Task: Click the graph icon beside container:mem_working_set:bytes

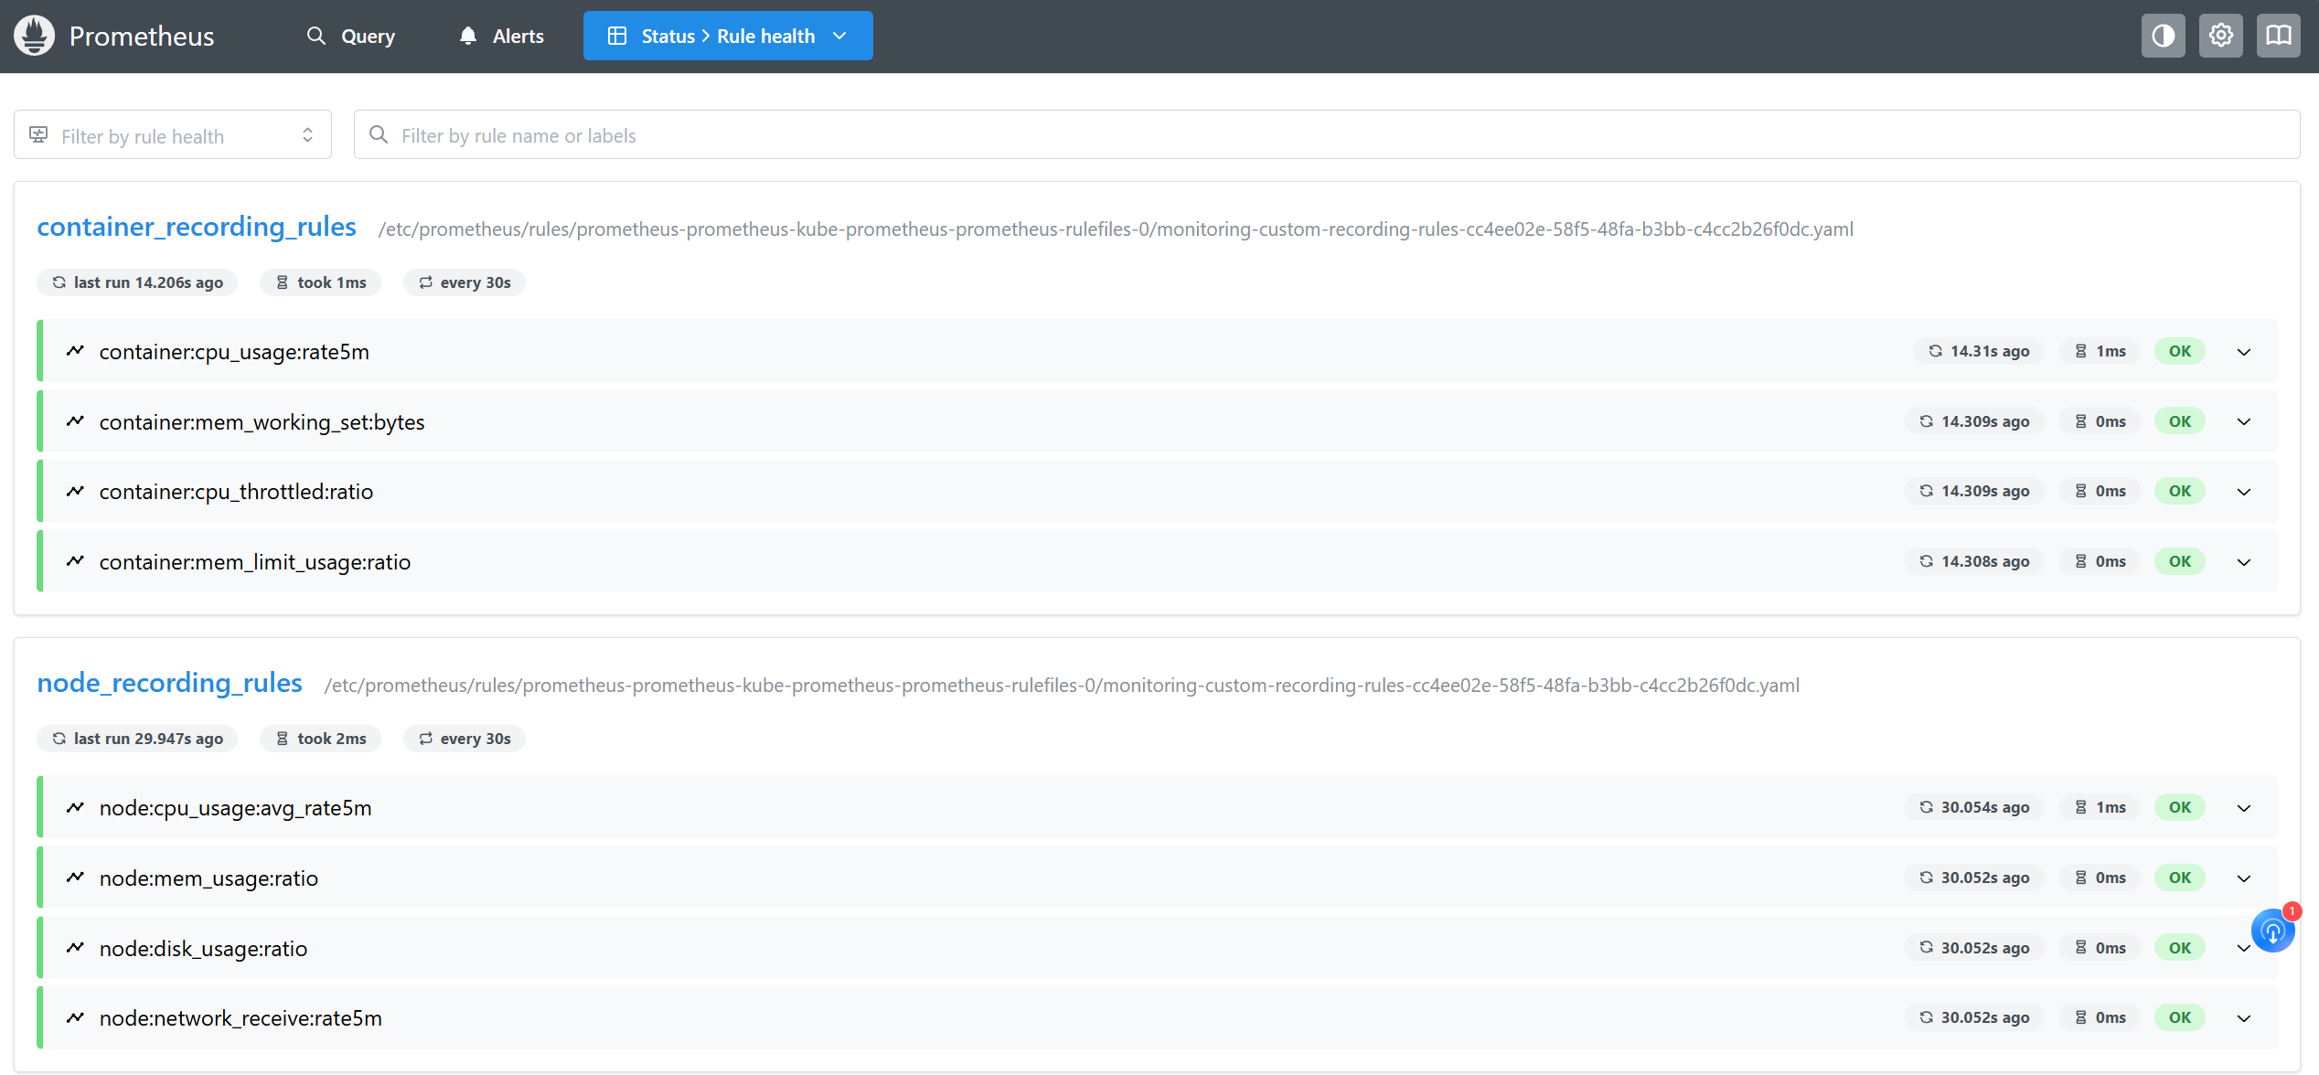Action: (x=75, y=421)
